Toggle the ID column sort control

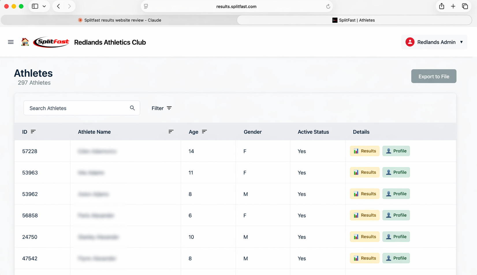coord(33,131)
